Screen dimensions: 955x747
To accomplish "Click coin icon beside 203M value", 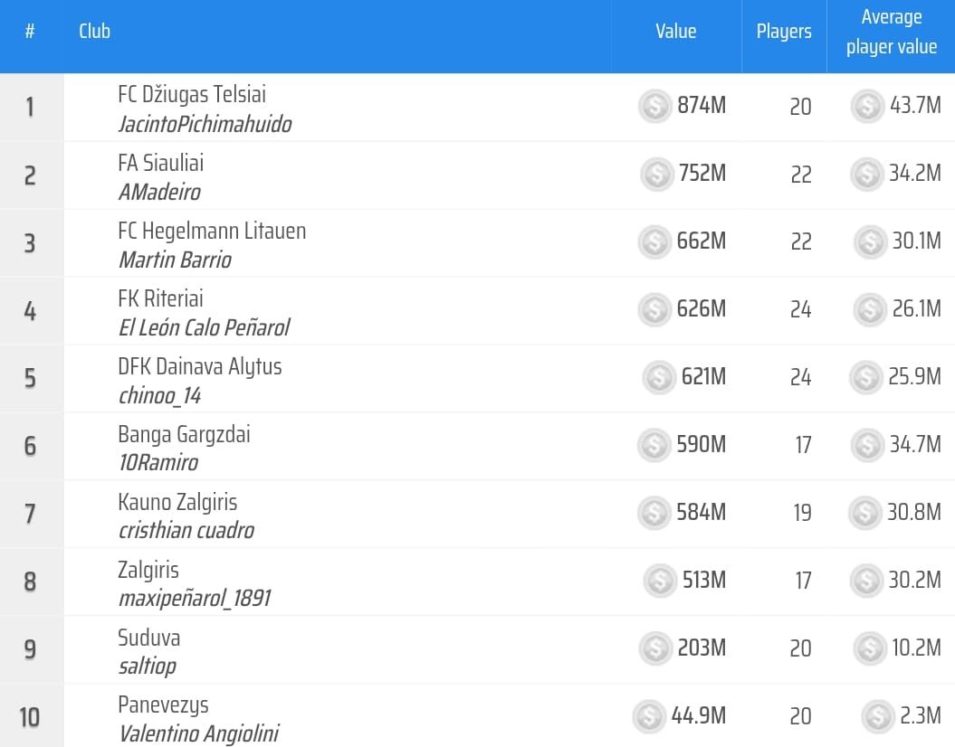I will pyautogui.click(x=654, y=648).
